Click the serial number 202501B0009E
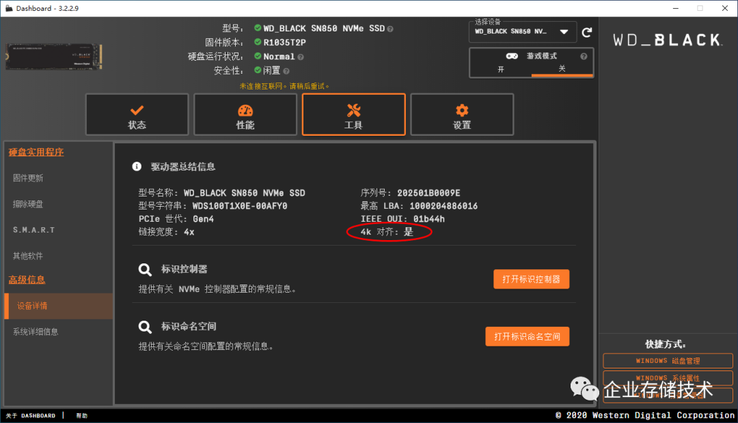The height and width of the screenshot is (423, 738). pos(428,193)
